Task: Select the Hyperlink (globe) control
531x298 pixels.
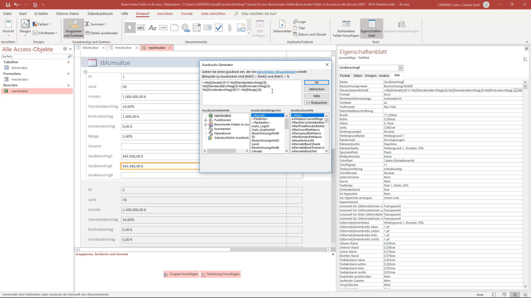Action: (x=185, y=28)
